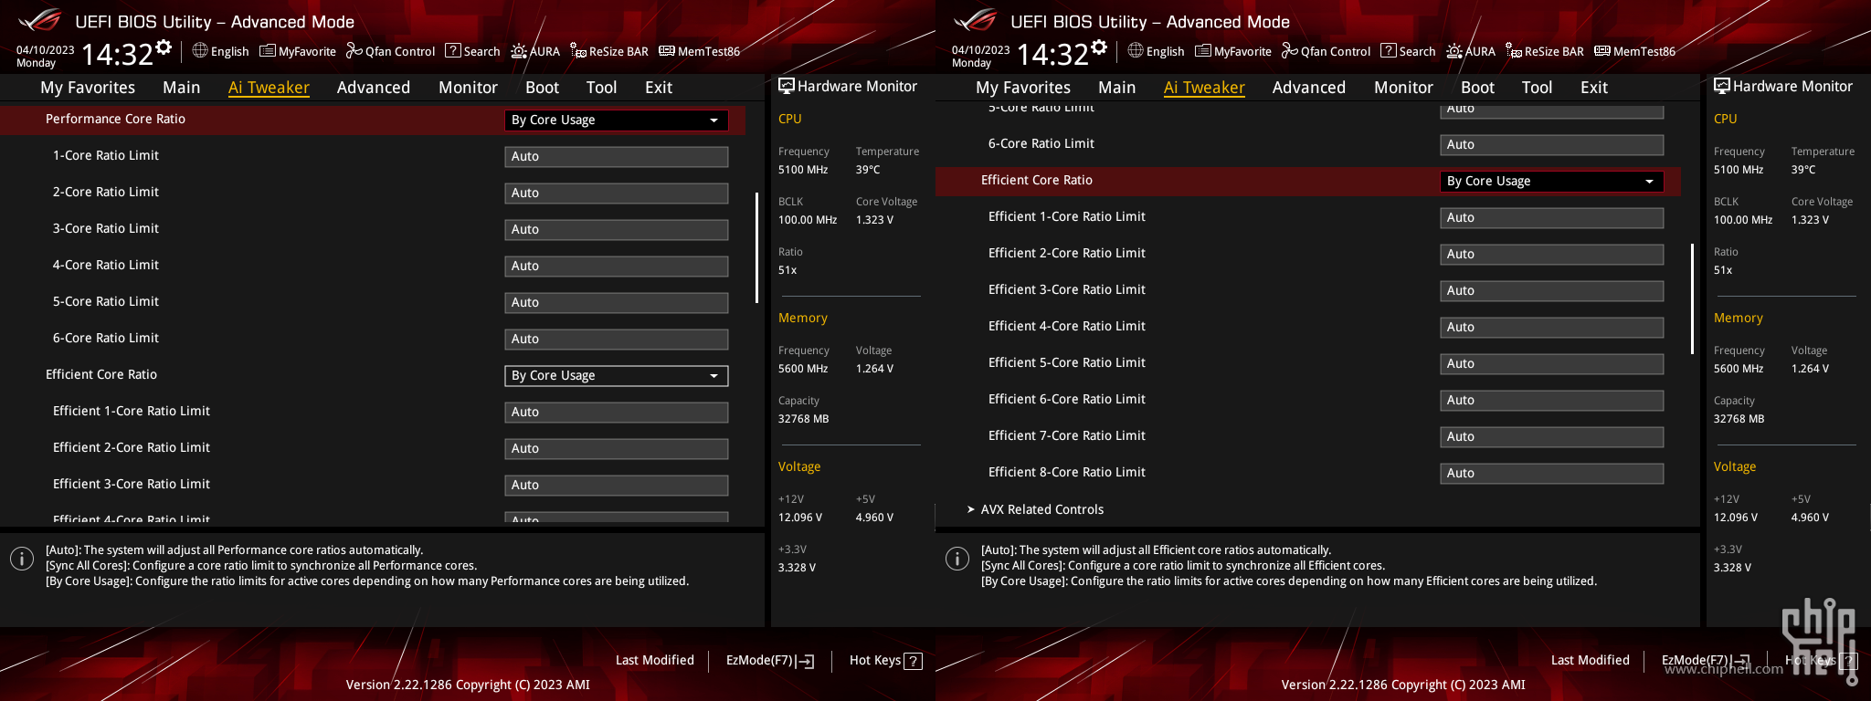
Task: Open Efficient Core Ratio dropdown in left screenshot
Action: (x=617, y=376)
